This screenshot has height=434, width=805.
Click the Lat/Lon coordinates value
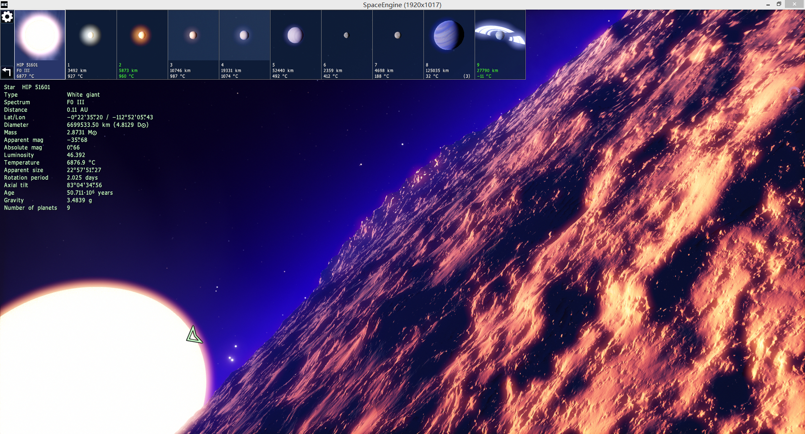coord(110,117)
